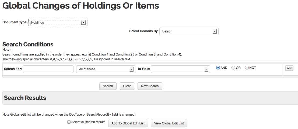Select the NOT radio button
Viewport: 298px width, 129px height.
pos(247,68)
